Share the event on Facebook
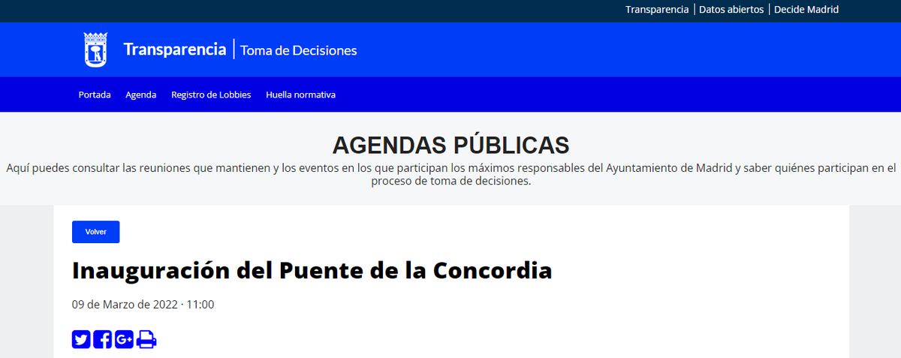Image resolution: width=901 pixels, height=358 pixels. pyautogui.click(x=103, y=339)
